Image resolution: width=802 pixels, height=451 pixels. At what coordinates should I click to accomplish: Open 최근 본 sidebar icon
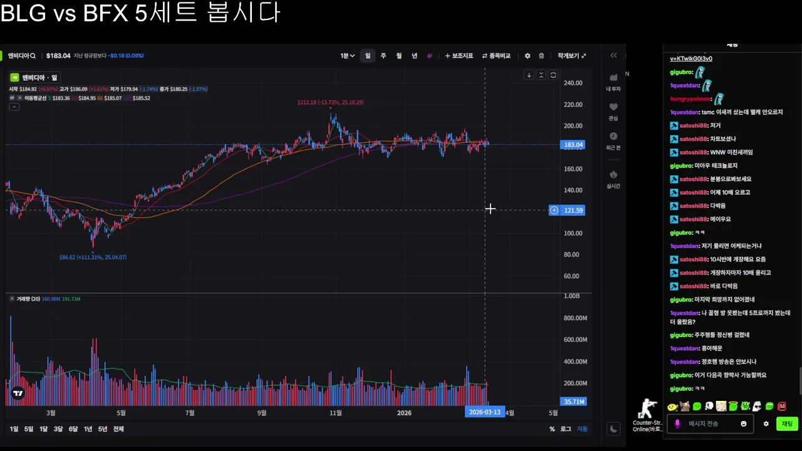click(x=613, y=141)
